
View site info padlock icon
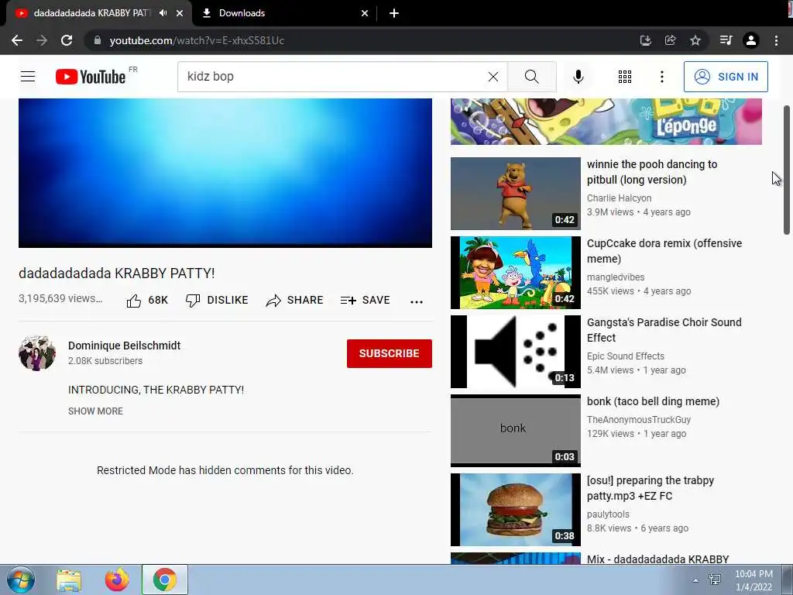click(x=98, y=40)
